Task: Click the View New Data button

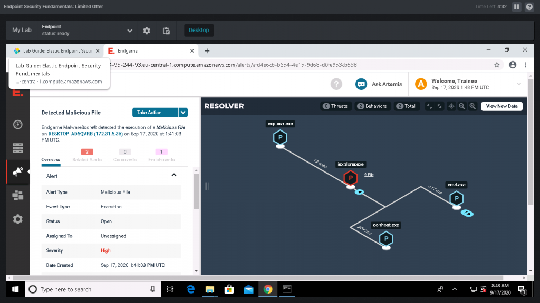Action: pos(502,106)
